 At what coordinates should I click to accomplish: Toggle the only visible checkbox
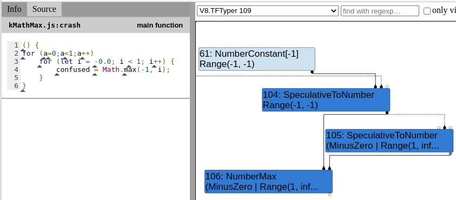427,11
